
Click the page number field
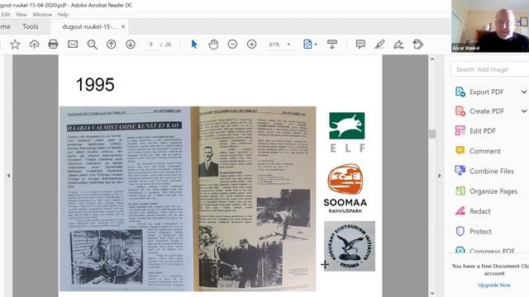tap(150, 45)
